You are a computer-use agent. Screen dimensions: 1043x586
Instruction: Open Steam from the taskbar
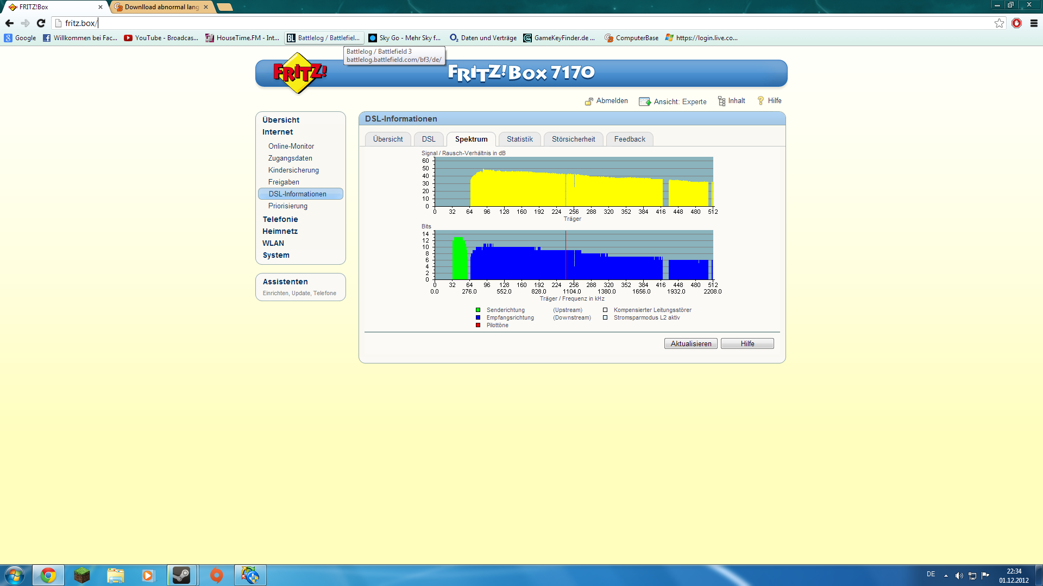tap(181, 575)
